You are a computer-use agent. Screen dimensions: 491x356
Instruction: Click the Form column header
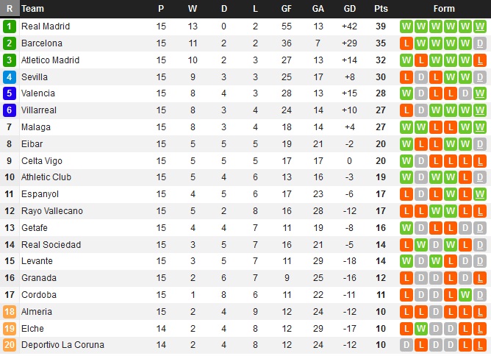click(444, 9)
